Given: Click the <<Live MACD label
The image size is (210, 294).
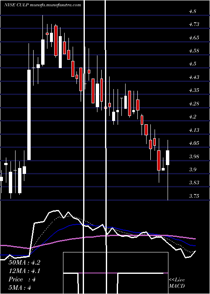Looking at the screenshot, I should tap(177, 283).
